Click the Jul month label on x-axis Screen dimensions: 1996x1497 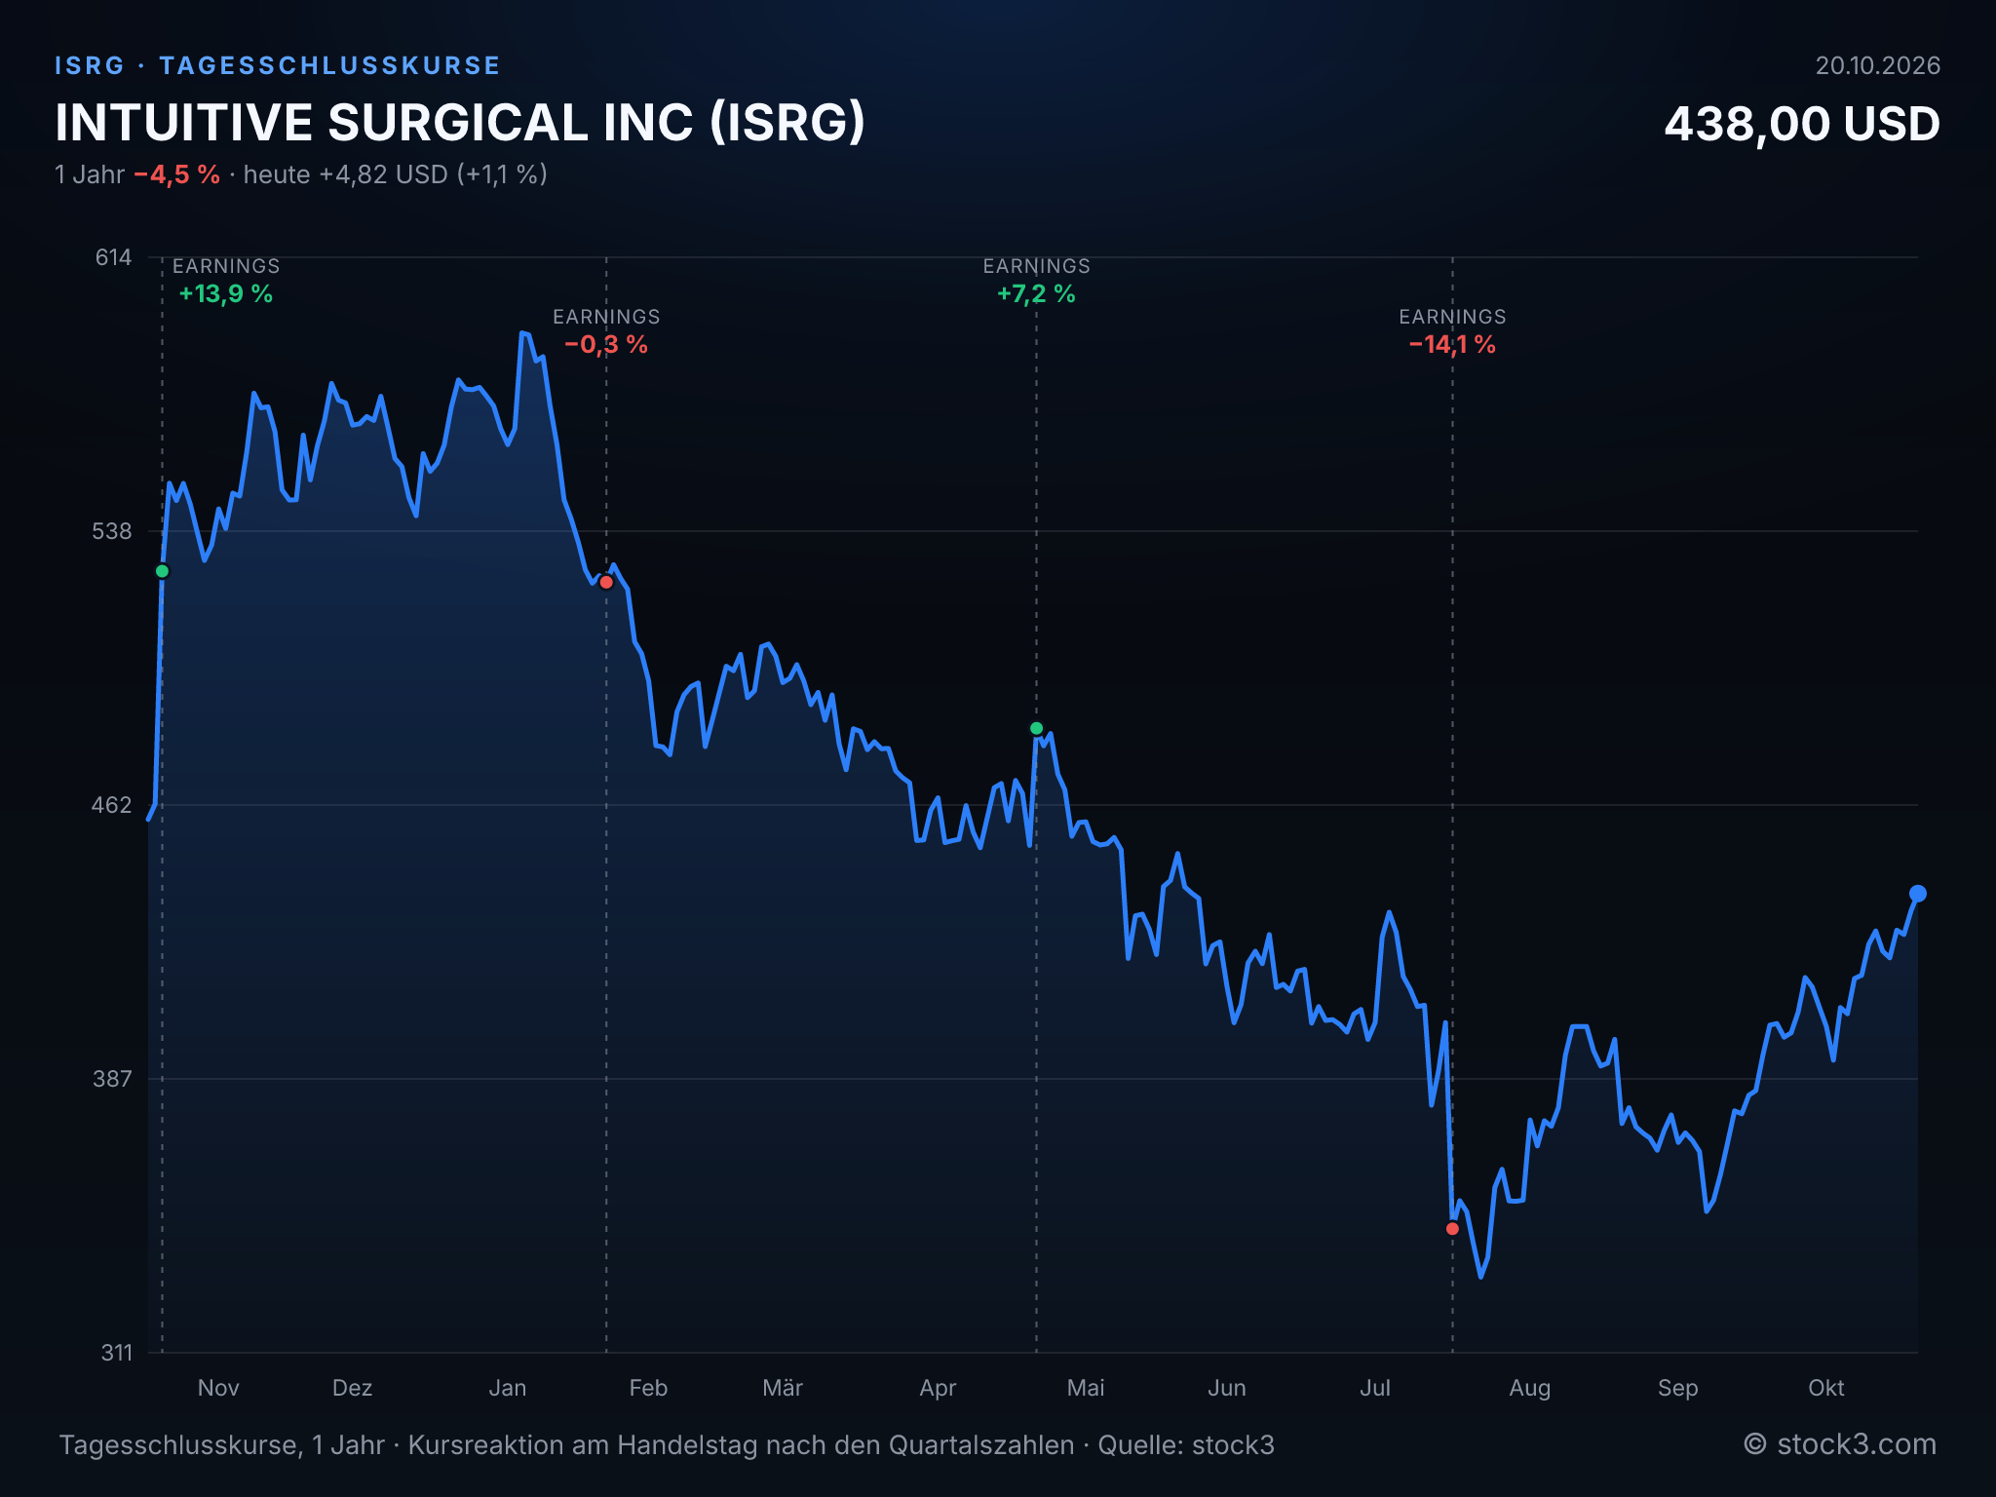pyautogui.click(x=1375, y=1388)
